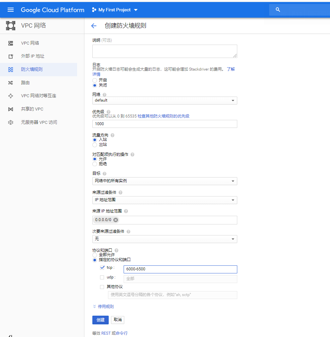Open the 来源过滤条件 IP 地址范围 dropdown
The height and width of the screenshot is (337, 330).
pos(165,200)
